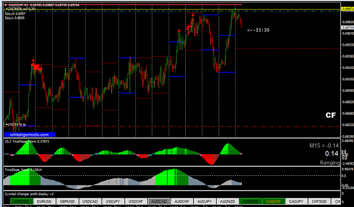This screenshot has height=207, width=354.
Task: Click the 0.5 level on lower slope scale
Action: point(344,176)
